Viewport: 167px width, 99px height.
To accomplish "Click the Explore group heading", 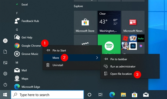I will [x=78, y=6].
